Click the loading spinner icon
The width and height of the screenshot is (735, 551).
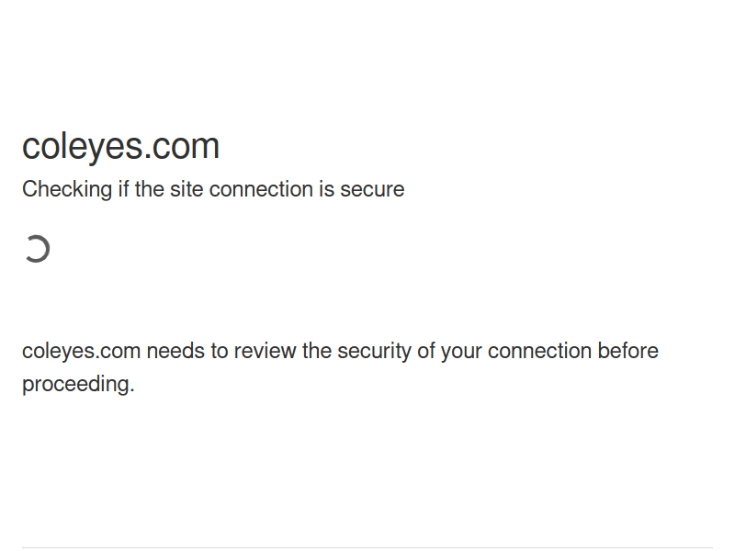(x=37, y=249)
